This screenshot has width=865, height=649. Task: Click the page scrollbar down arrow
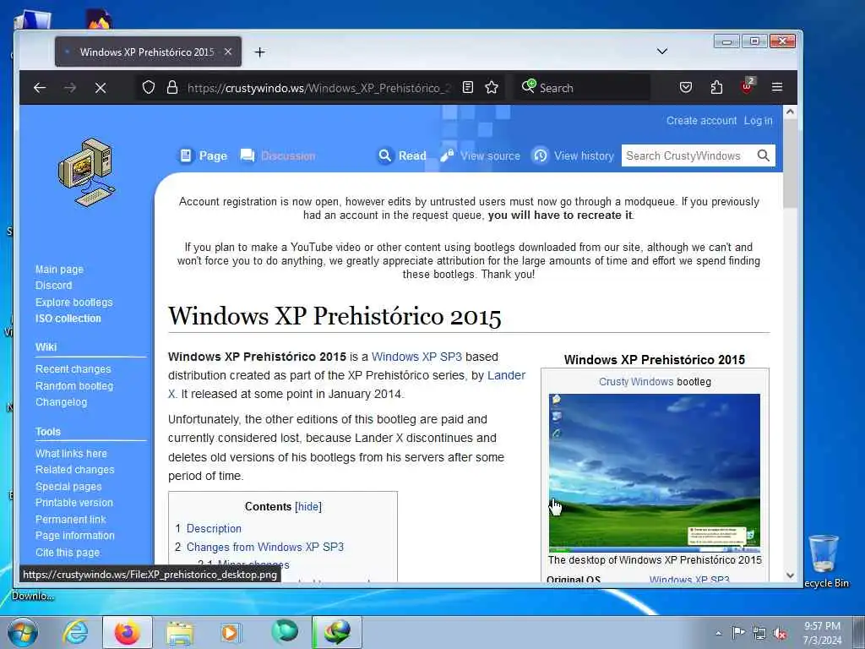pos(790,575)
